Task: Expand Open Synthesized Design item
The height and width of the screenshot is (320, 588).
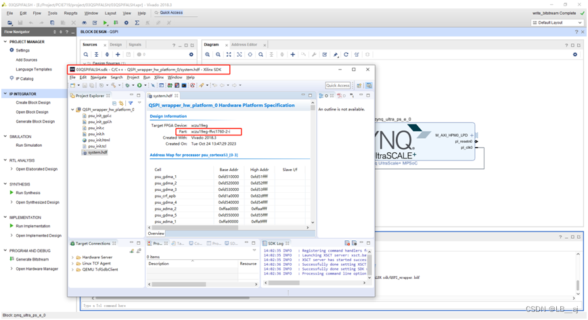Action: [x=12, y=202]
